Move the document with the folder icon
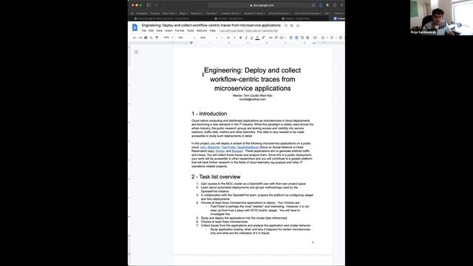 (292, 26)
